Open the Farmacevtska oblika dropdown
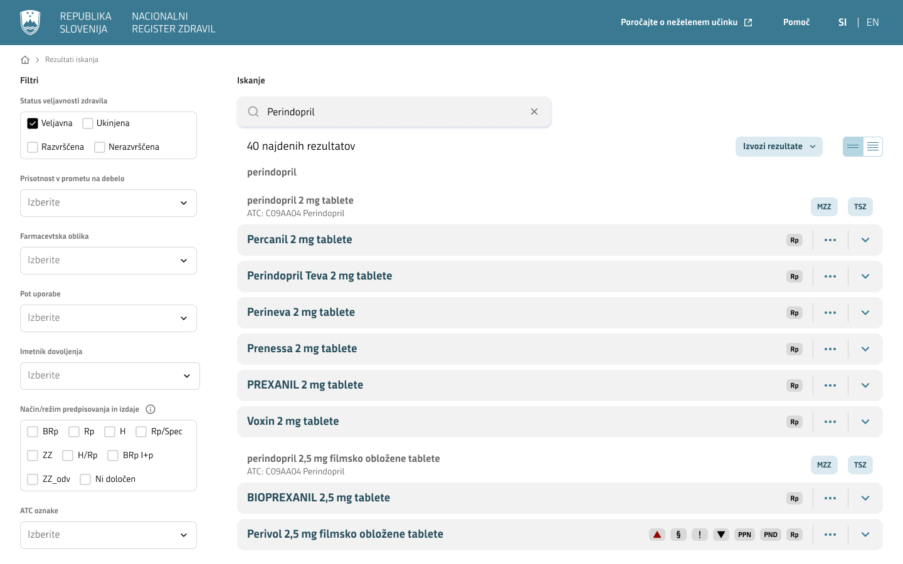This screenshot has width=903, height=564. 108,261
